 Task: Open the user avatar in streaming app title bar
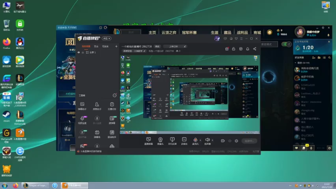(217, 39)
